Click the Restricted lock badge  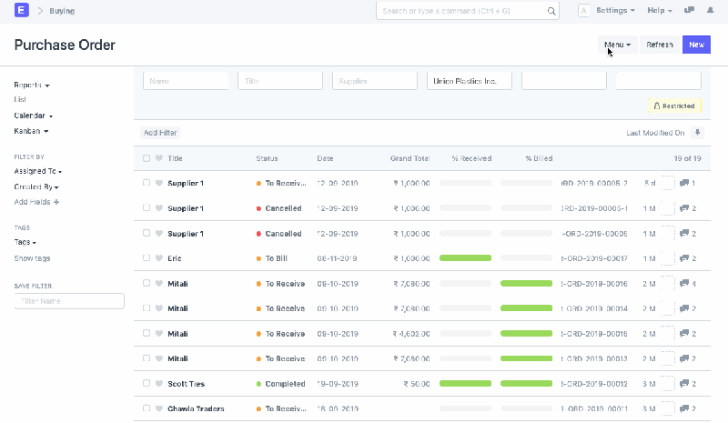(674, 106)
